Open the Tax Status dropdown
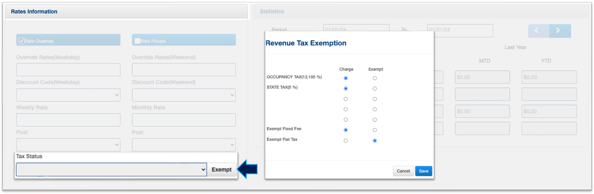This screenshot has height=194, width=594. point(111,170)
